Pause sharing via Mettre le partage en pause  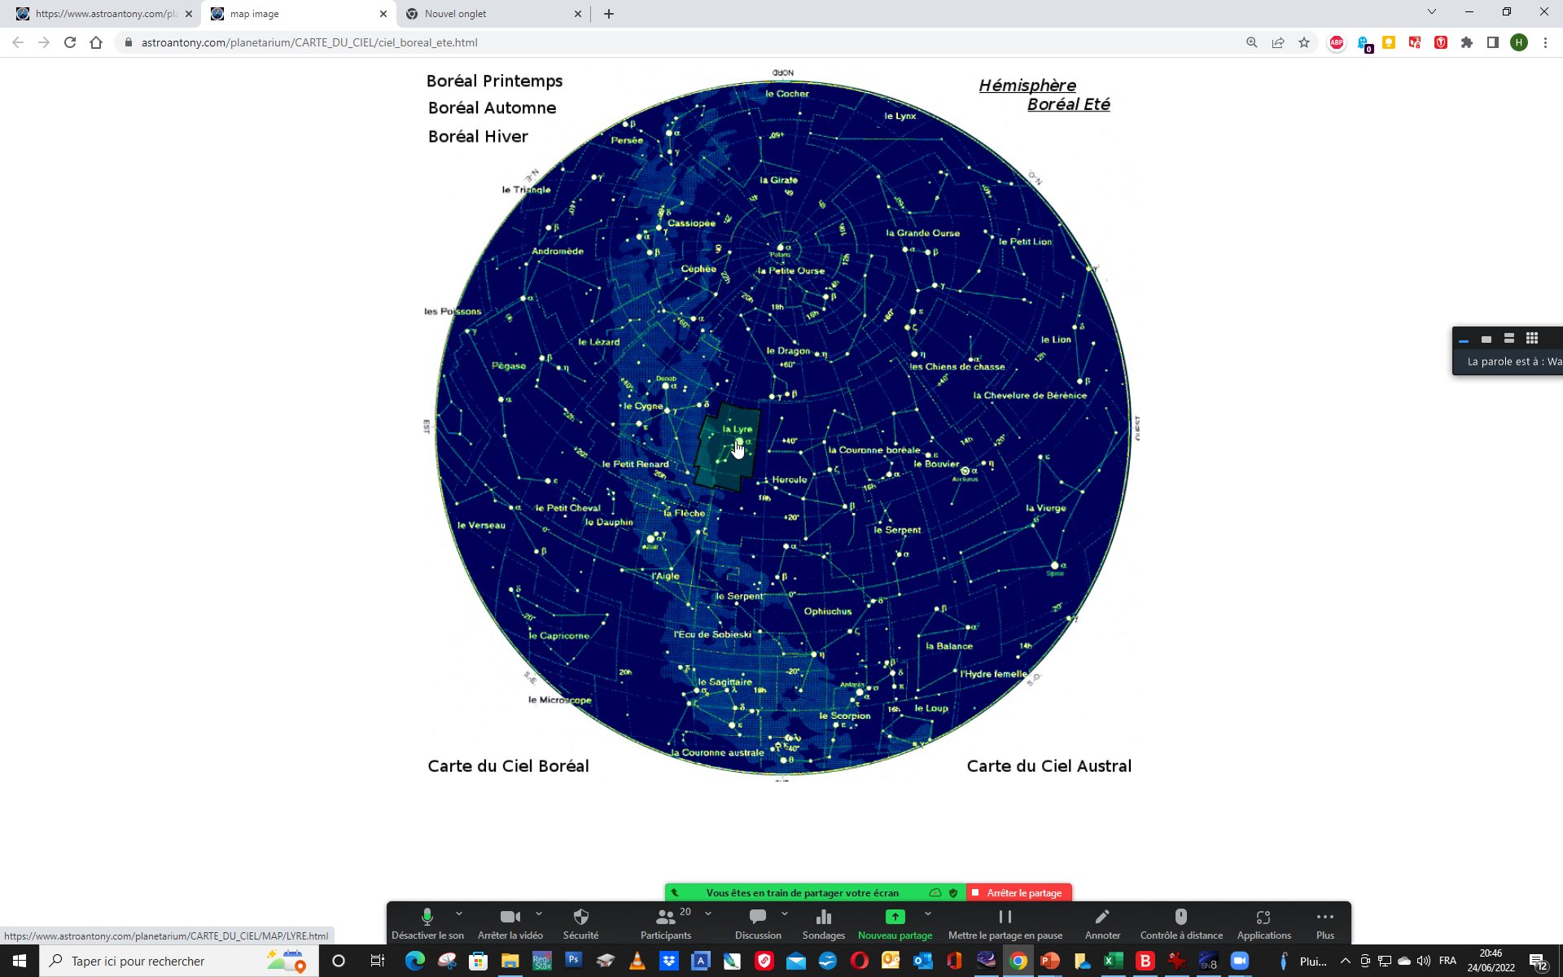[x=1005, y=924]
